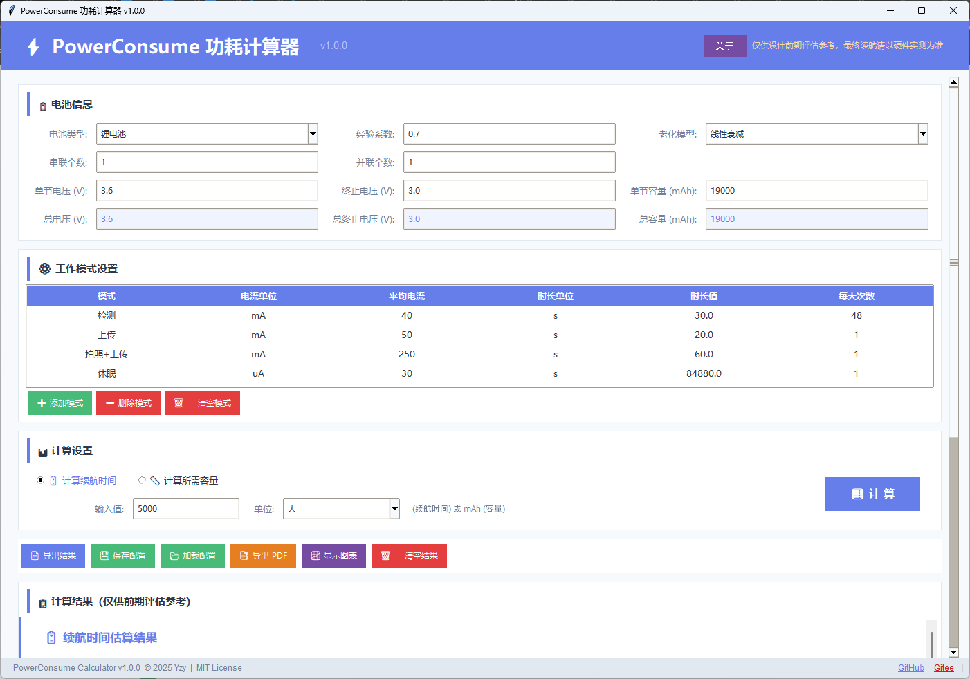Click the 30.0 duration cell
Image resolution: width=970 pixels, height=679 pixels.
point(704,315)
